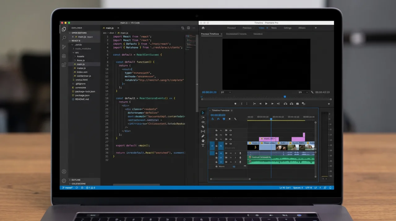Screen dimensions: 396x221
Task: Open the Manage gear in VS Code
Action: (x=64, y=181)
